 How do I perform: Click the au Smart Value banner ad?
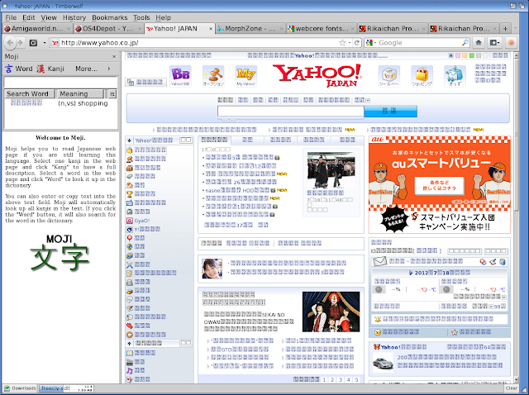(x=440, y=184)
